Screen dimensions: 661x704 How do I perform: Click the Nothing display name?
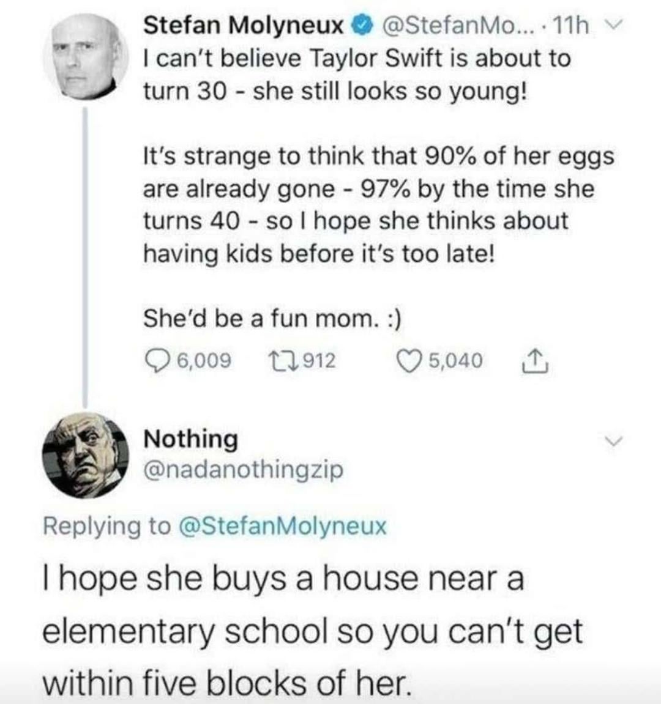pos(190,439)
